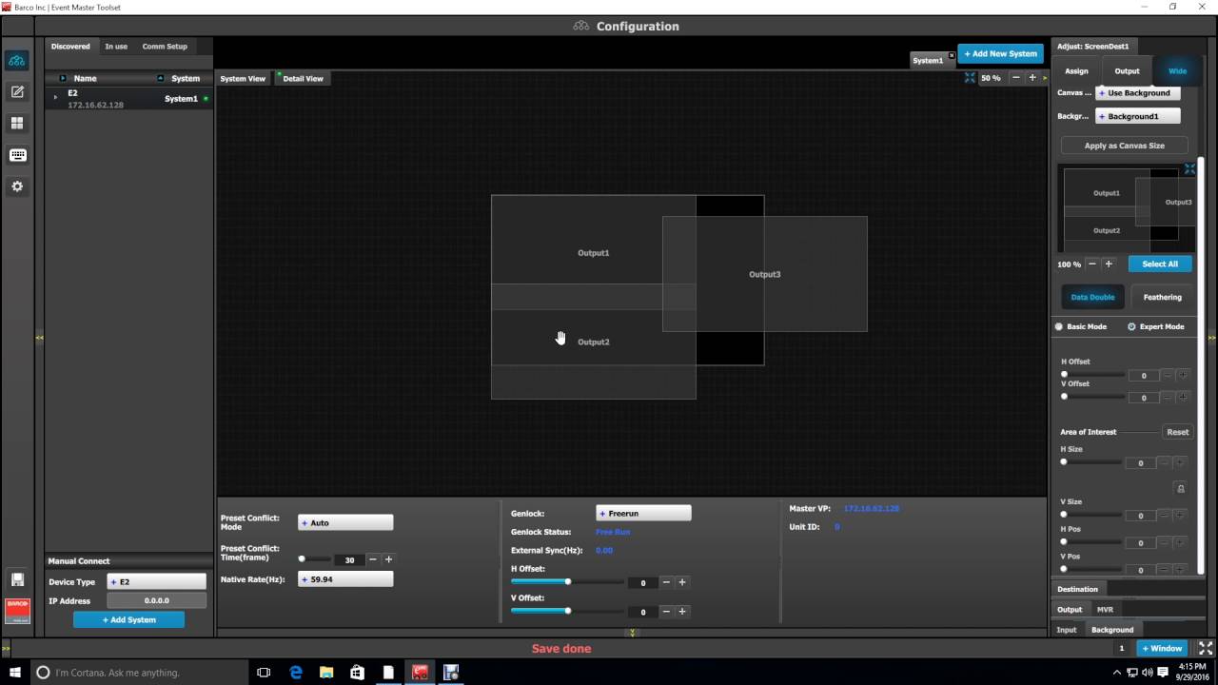Image resolution: width=1218 pixels, height=685 pixels.
Task: Switch to In use tab
Action: [116, 46]
